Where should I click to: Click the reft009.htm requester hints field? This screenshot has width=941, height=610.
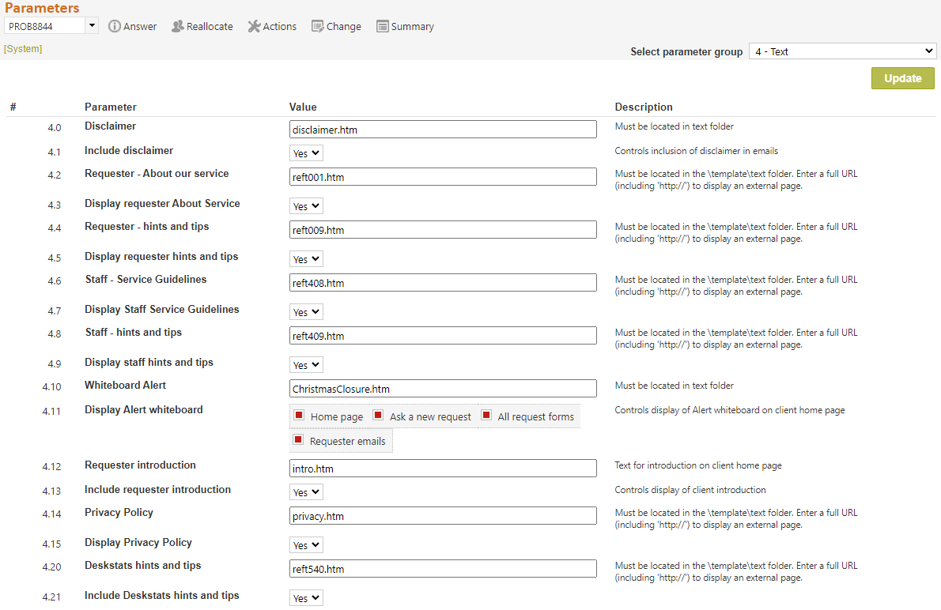pyautogui.click(x=443, y=230)
